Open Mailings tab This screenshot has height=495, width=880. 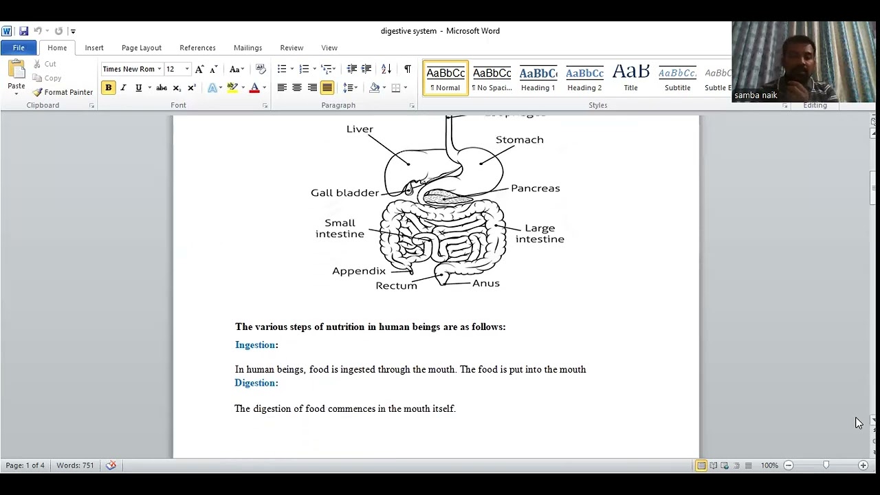click(247, 47)
